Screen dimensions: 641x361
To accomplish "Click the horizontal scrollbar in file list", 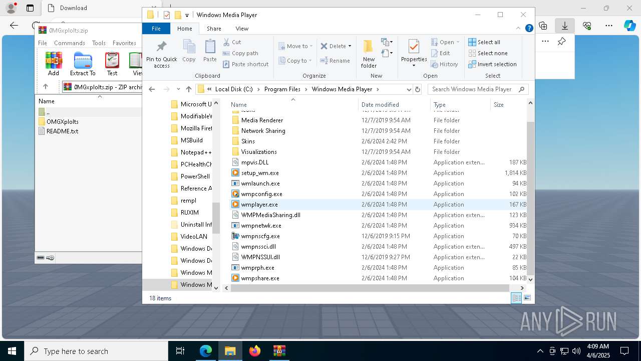I will 371,288.
